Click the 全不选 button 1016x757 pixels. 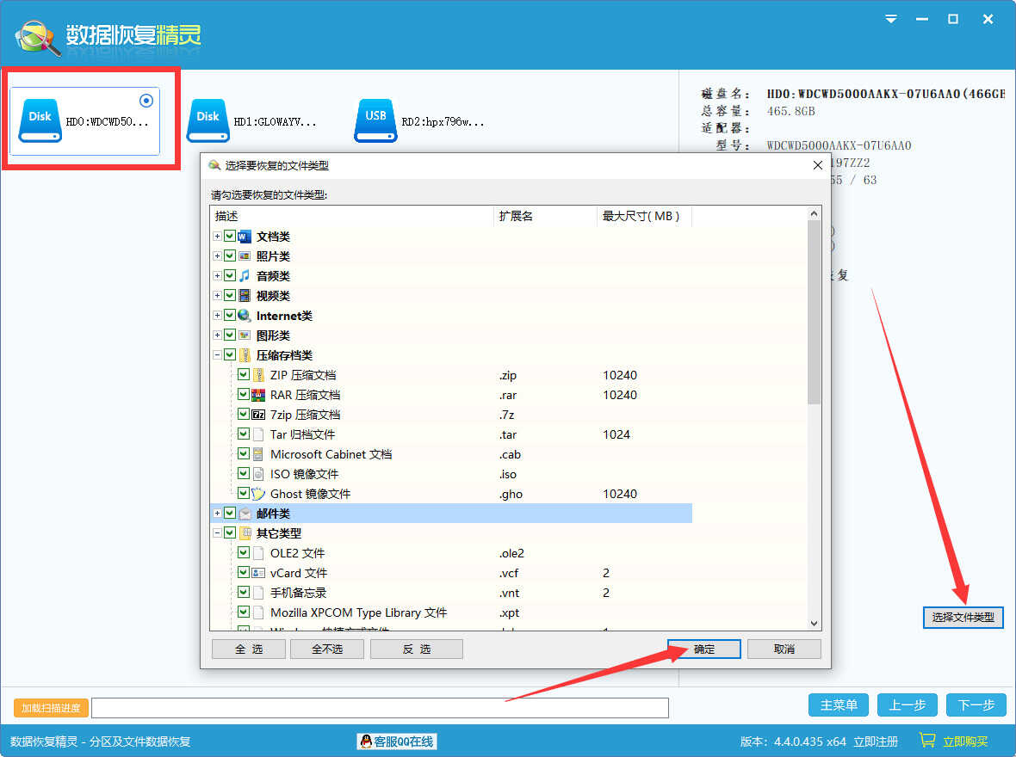(327, 649)
